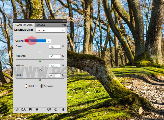Click the Yellow percentage input field
This screenshot has height=120, width=164.
pos(55,66)
